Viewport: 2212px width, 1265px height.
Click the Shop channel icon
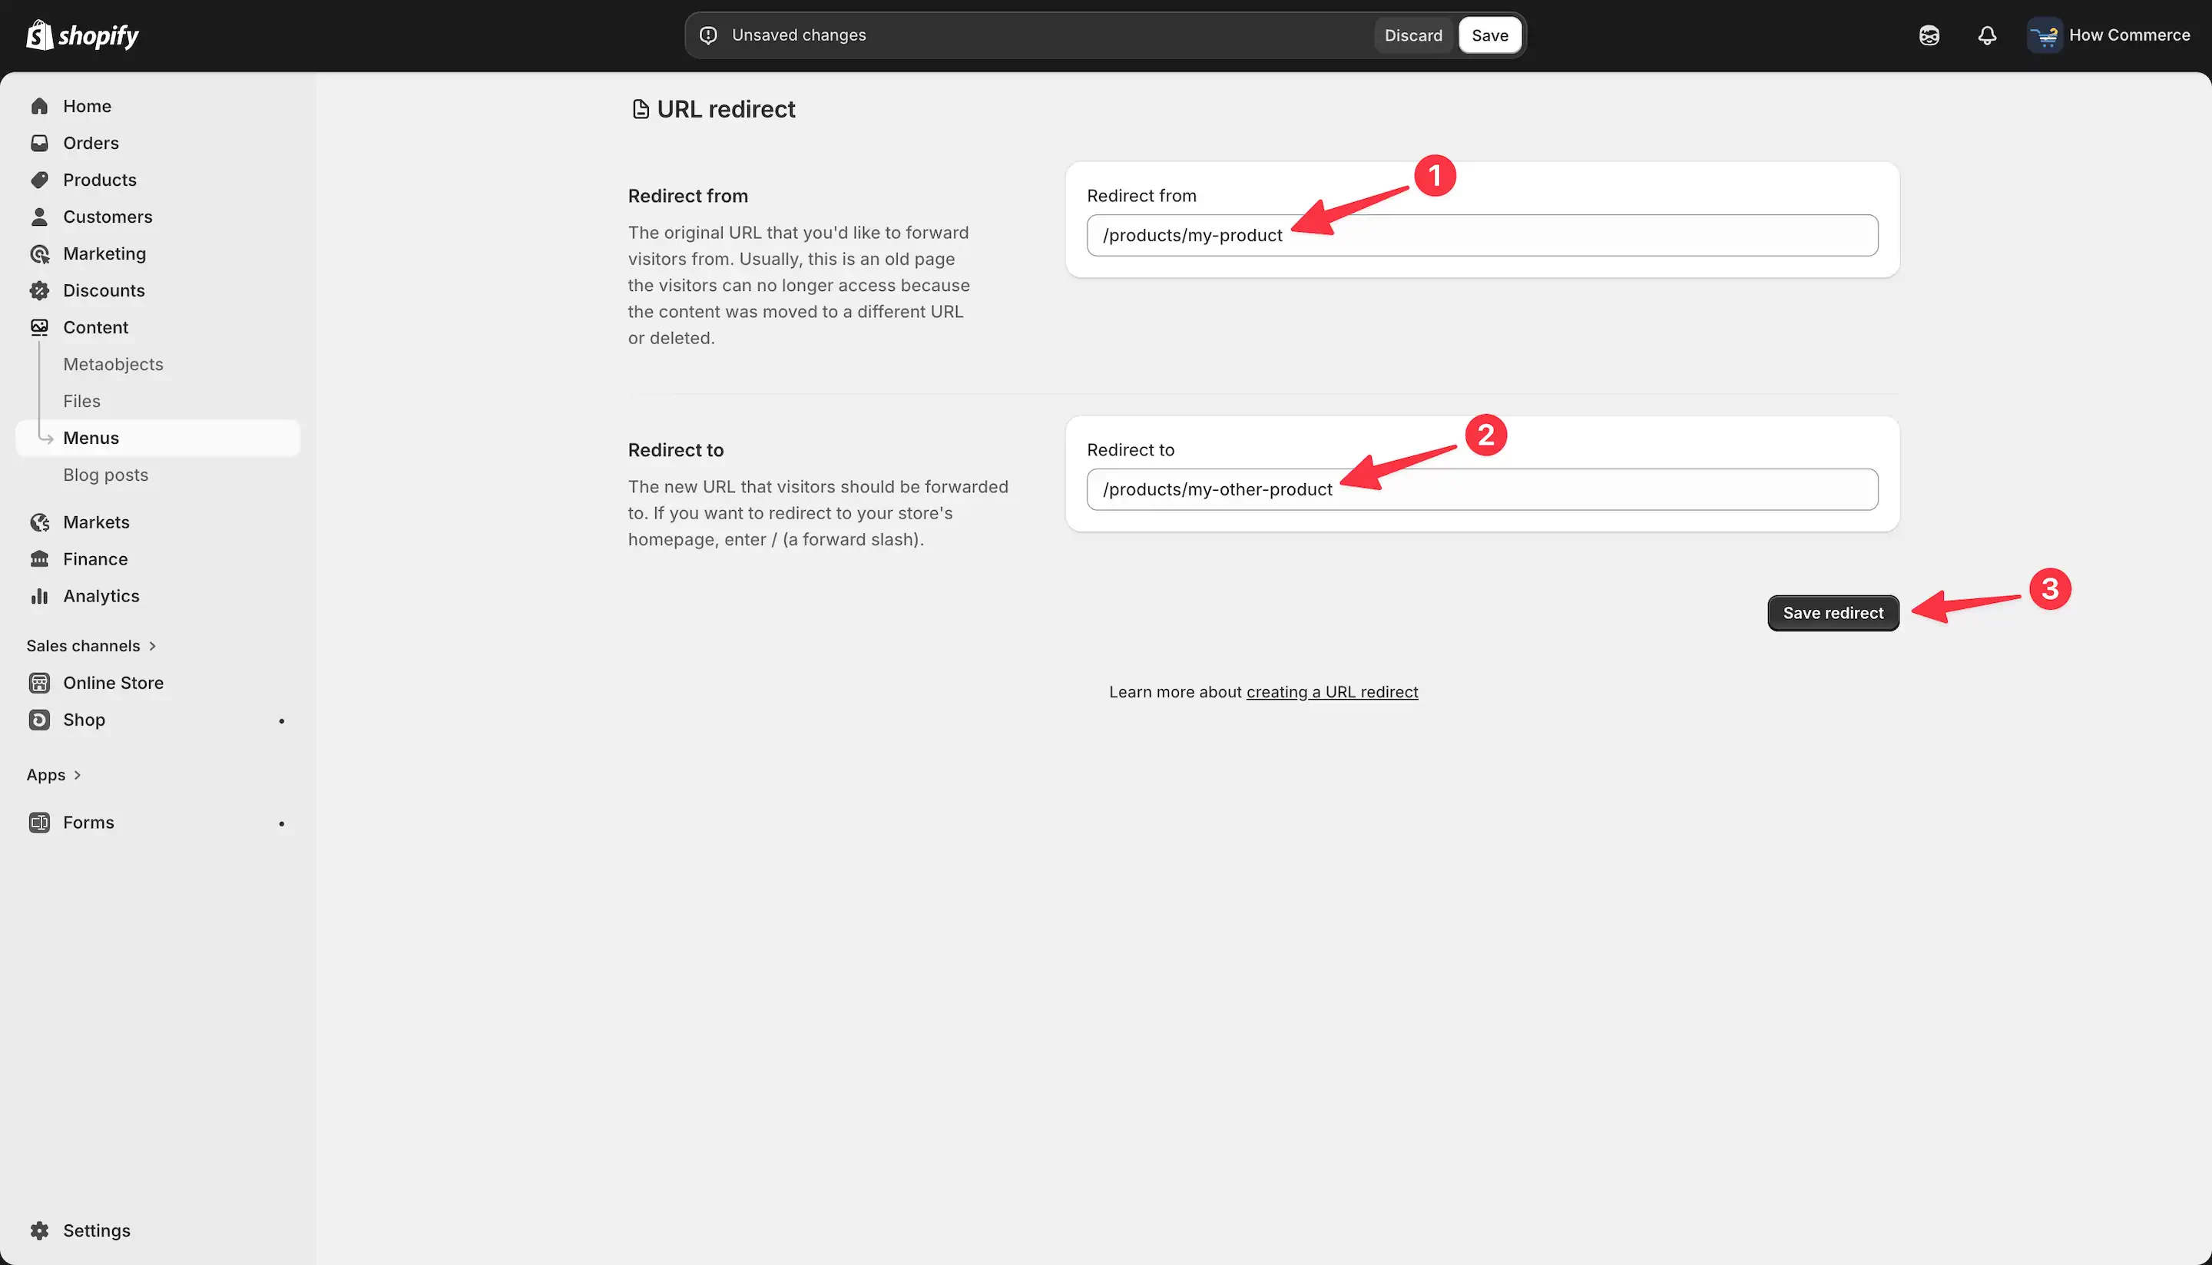pyautogui.click(x=39, y=720)
